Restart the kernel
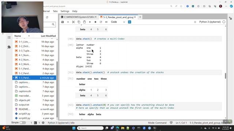Screen dimensions: 234x131 click(101, 22)
